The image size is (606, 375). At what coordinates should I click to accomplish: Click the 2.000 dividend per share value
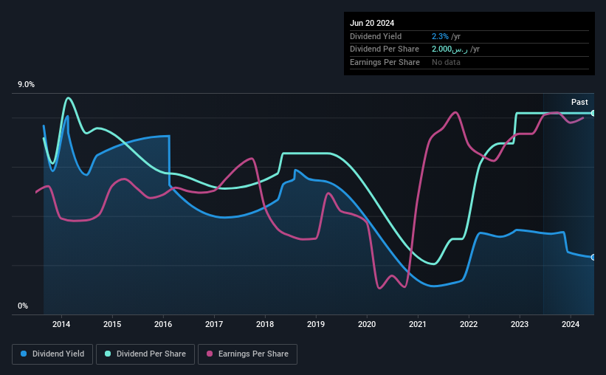(450, 49)
